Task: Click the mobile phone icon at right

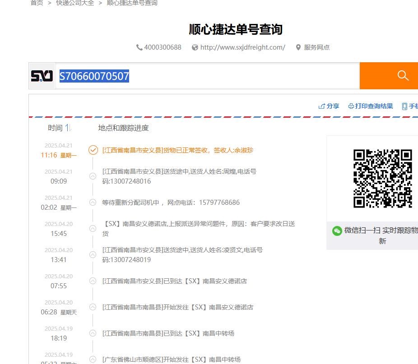Action: (x=404, y=106)
